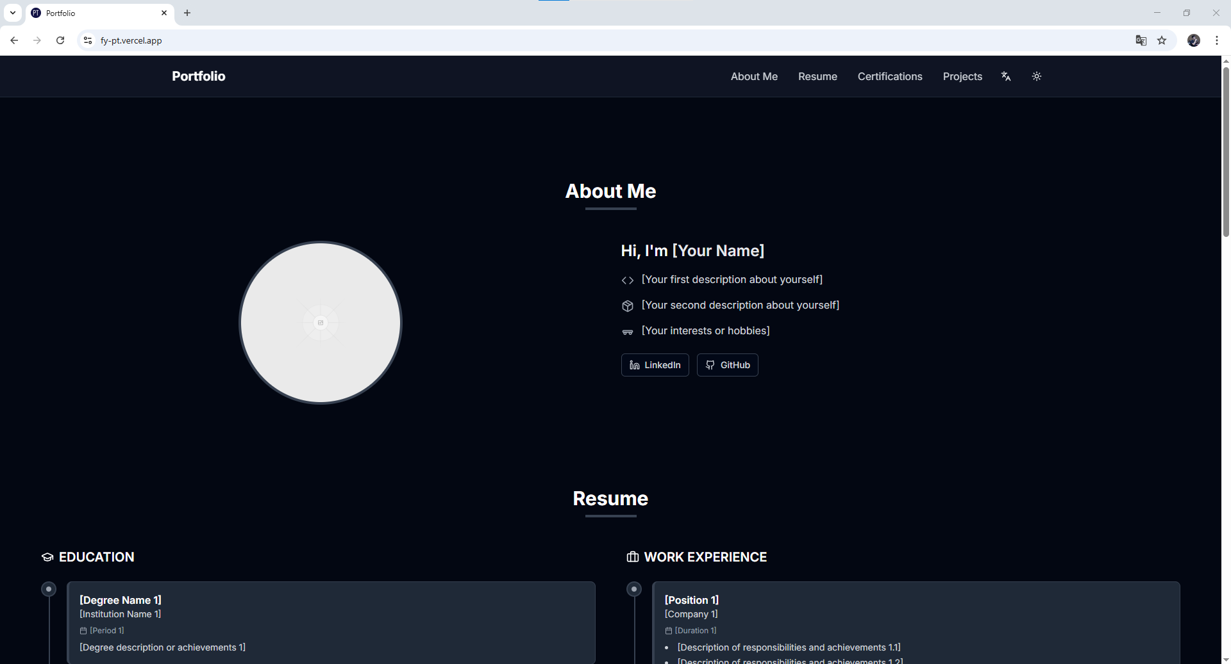Click the briefcase icon beside WORK EXPERIENCE
Screen dimensions: 1231x664
tap(633, 557)
